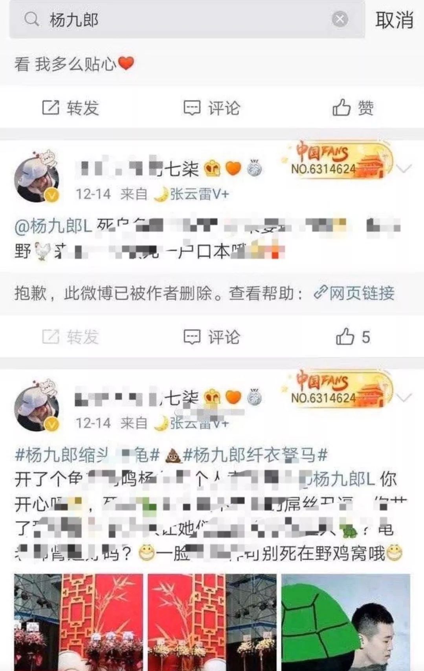This screenshot has width=424, height=671.
Task: Open the turtle shell photo thumbnail
Action: coord(345,622)
